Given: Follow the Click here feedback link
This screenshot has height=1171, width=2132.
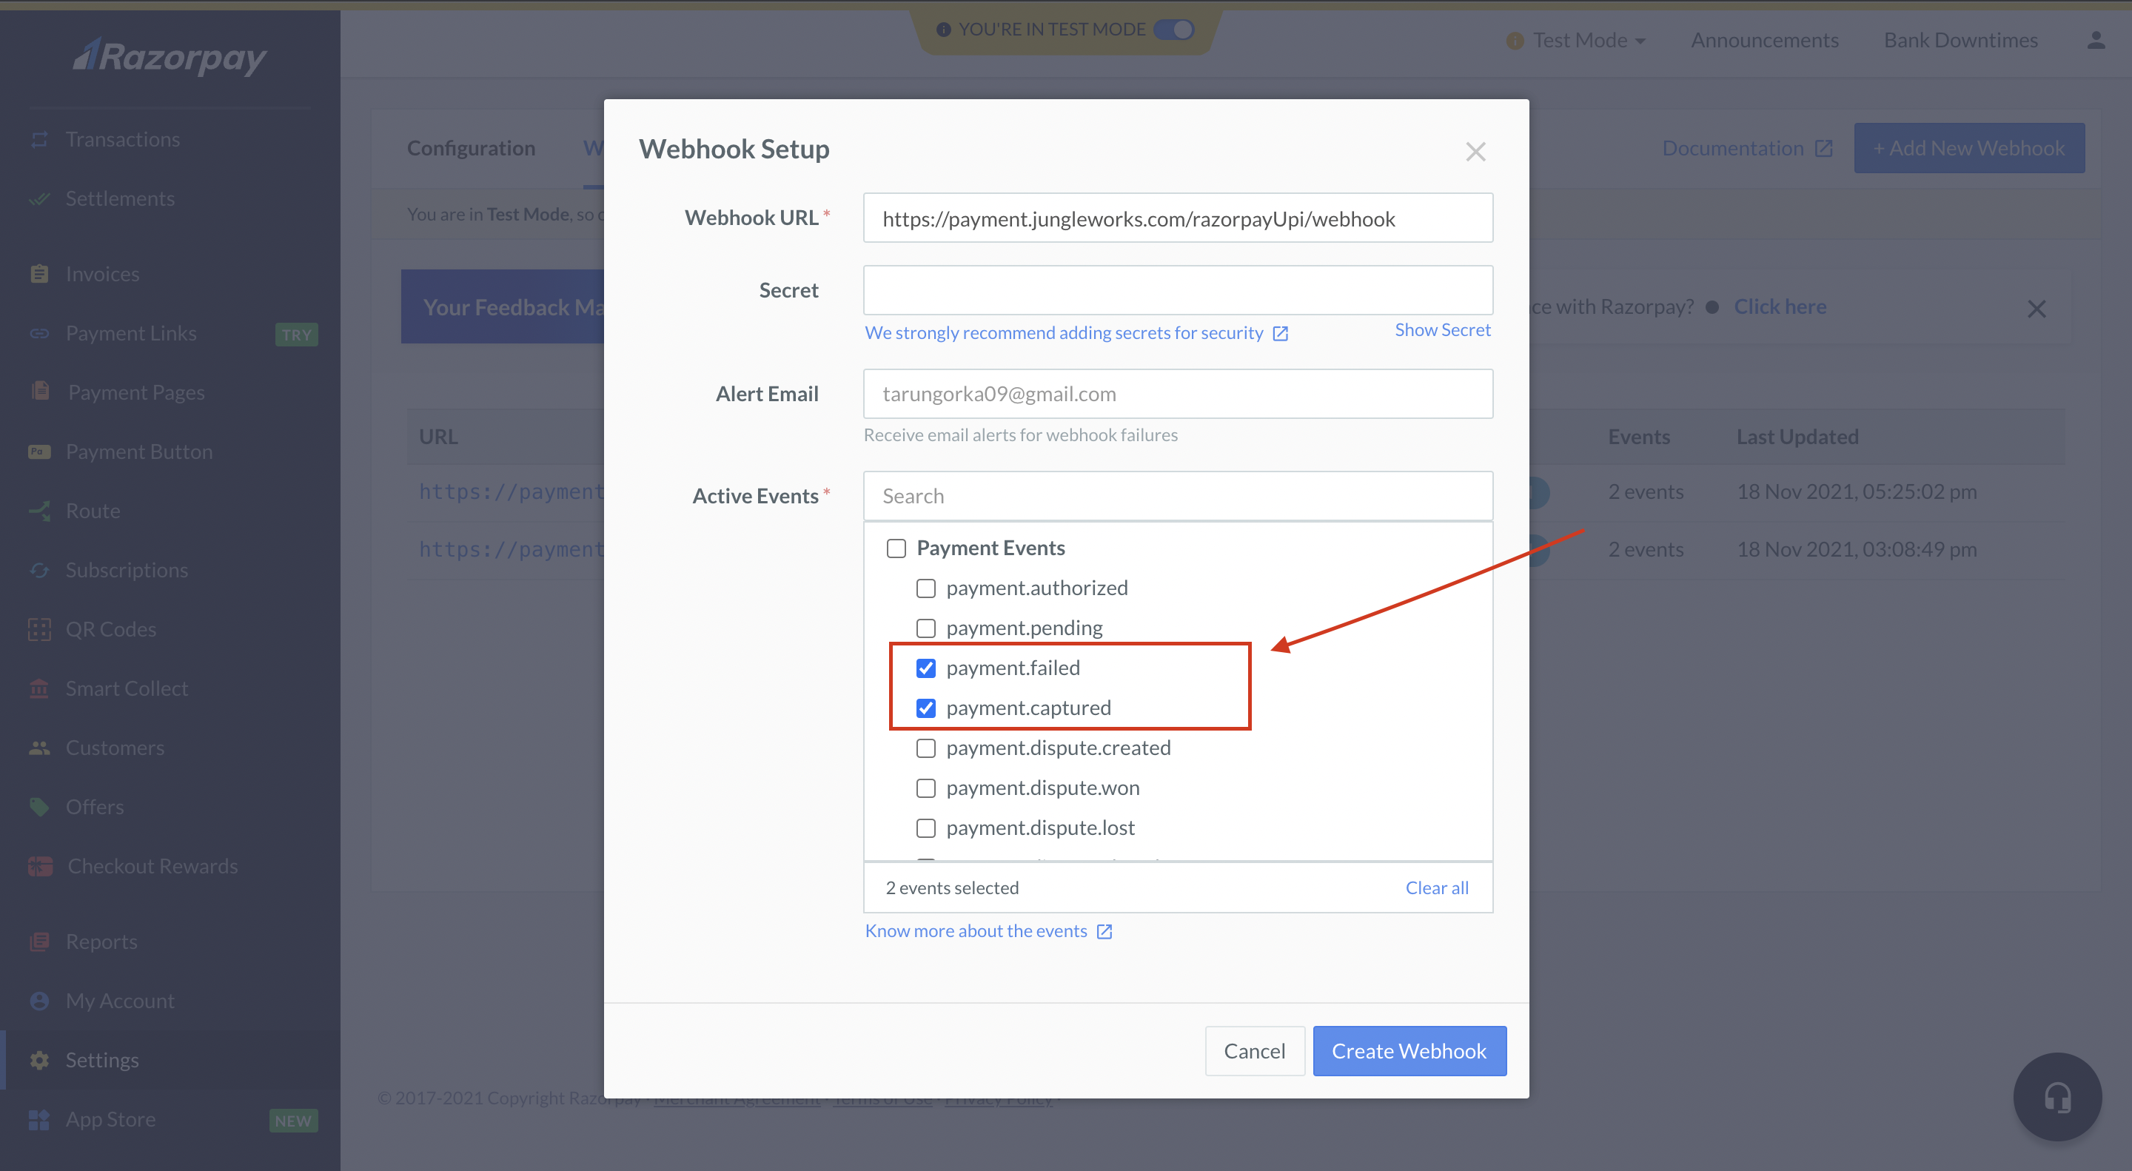Looking at the screenshot, I should (1780, 307).
